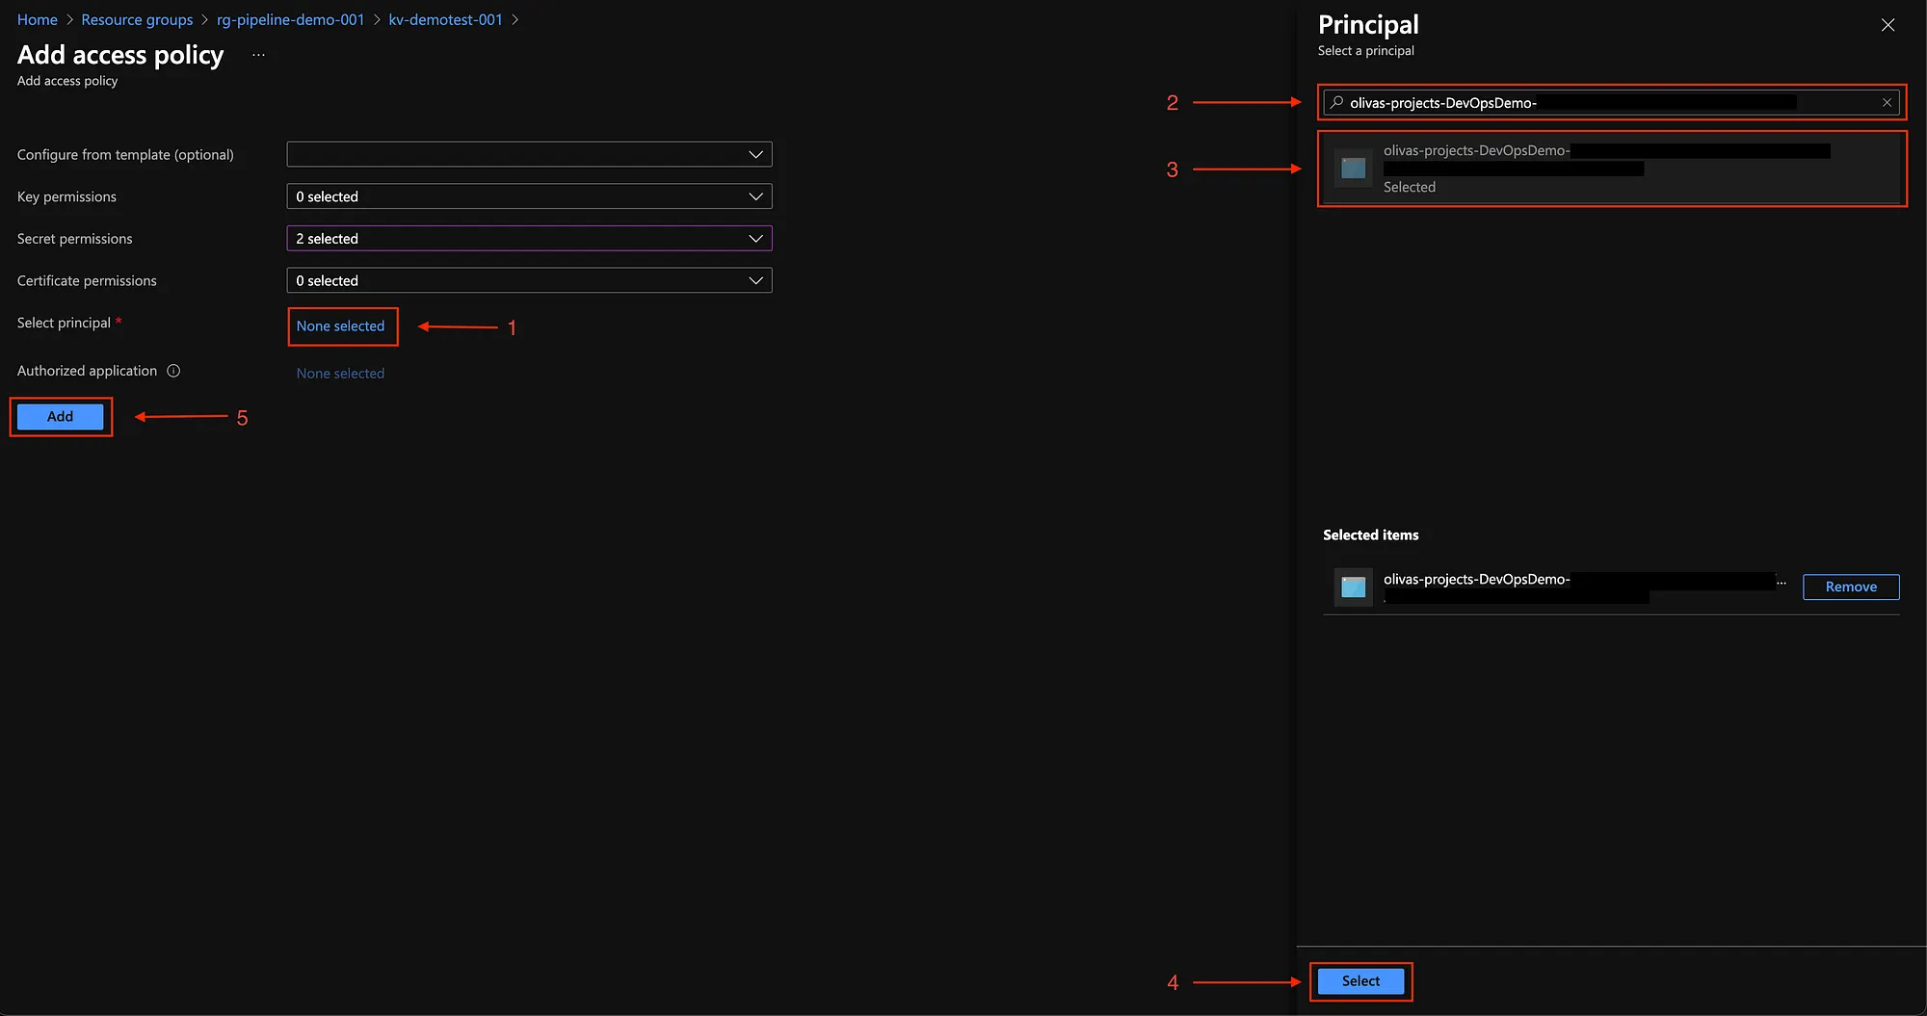
Task: Open Resource groups breadcrumb
Action: pyautogui.click(x=137, y=19)
